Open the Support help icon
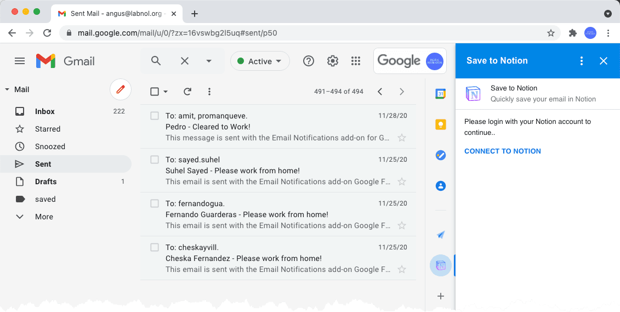This screenshot has height=312, width=620. click(309, 61)
